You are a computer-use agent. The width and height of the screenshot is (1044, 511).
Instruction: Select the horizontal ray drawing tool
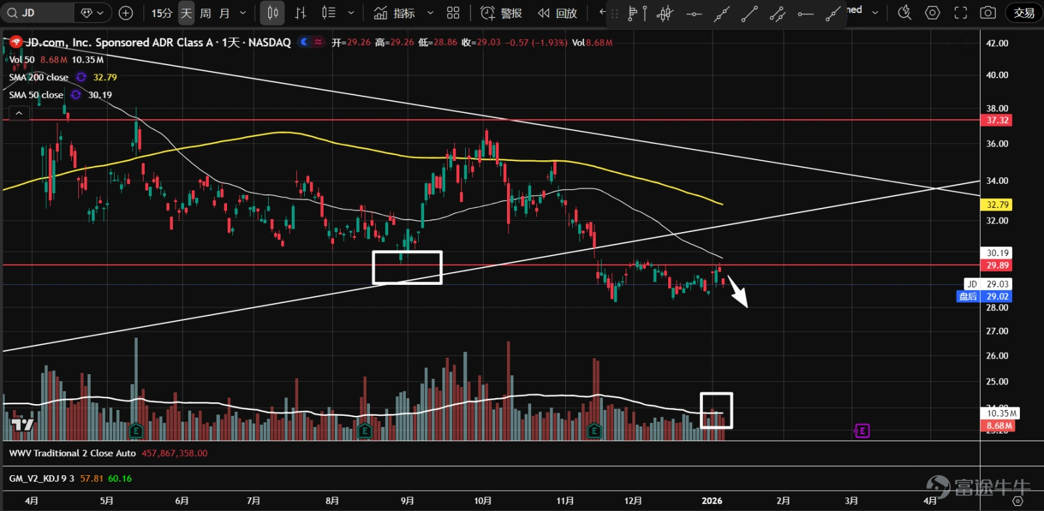805,14
